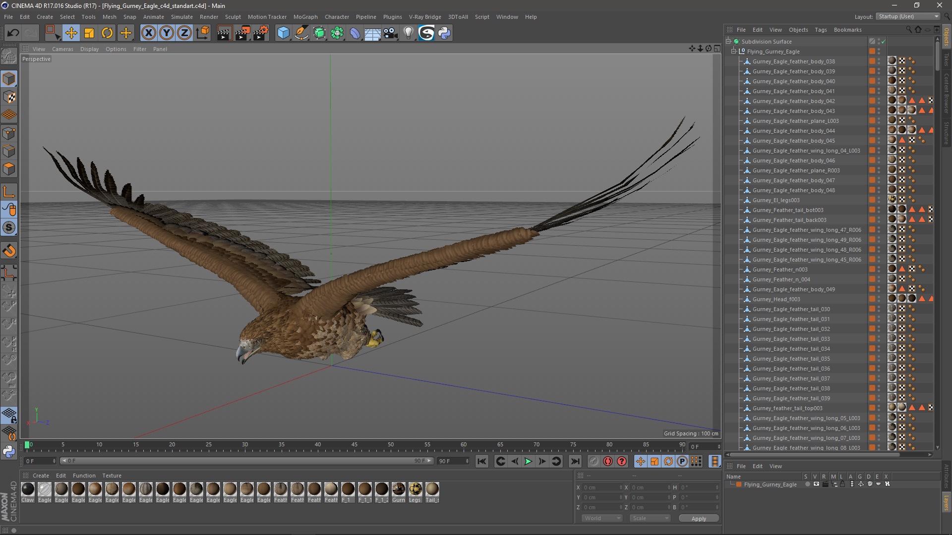Image resolution: width=952 pixels, height=535 pixels.
Task: Open the Content Browser side tab
Action: pos(947,93)
